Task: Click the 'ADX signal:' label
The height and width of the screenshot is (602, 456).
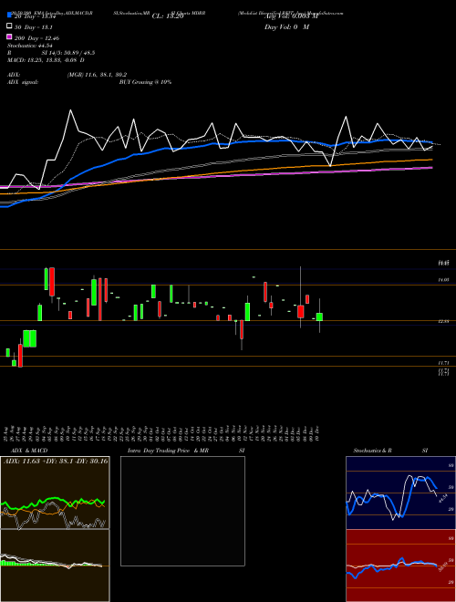Action: point(23,82)
